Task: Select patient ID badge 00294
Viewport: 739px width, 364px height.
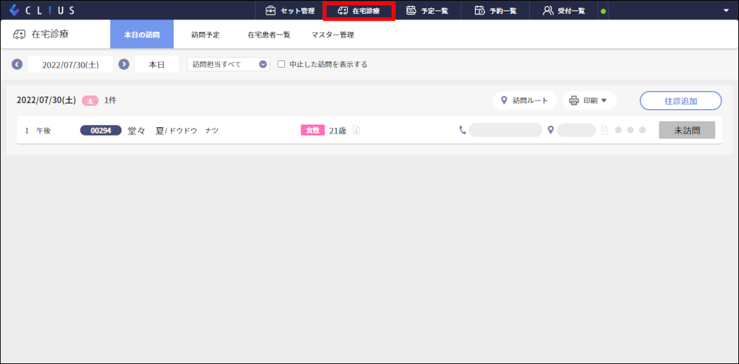Action: click(101, 131)
